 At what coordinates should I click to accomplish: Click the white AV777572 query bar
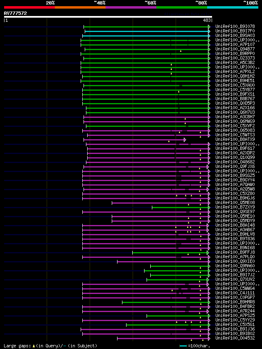click(108, 17)
